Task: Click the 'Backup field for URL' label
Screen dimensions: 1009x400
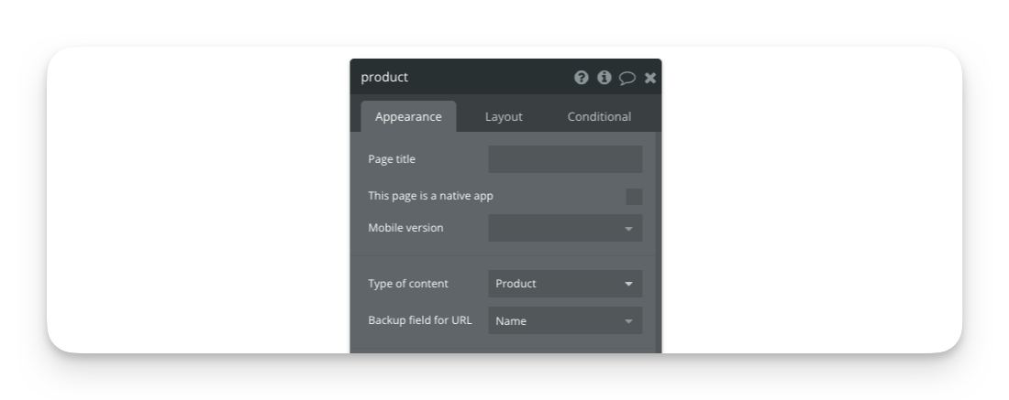Action: 420,320
